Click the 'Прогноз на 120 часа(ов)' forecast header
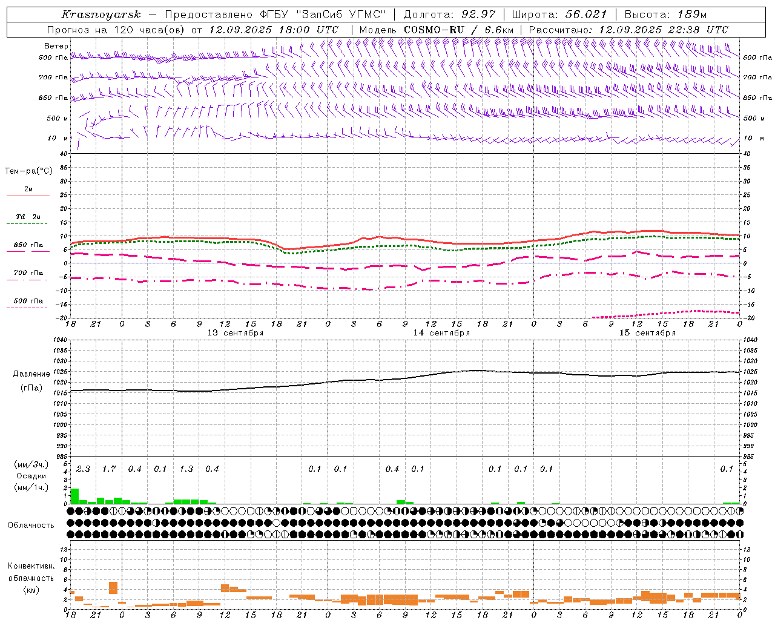The height and width of the screenshot is (620, 775). 116,30
